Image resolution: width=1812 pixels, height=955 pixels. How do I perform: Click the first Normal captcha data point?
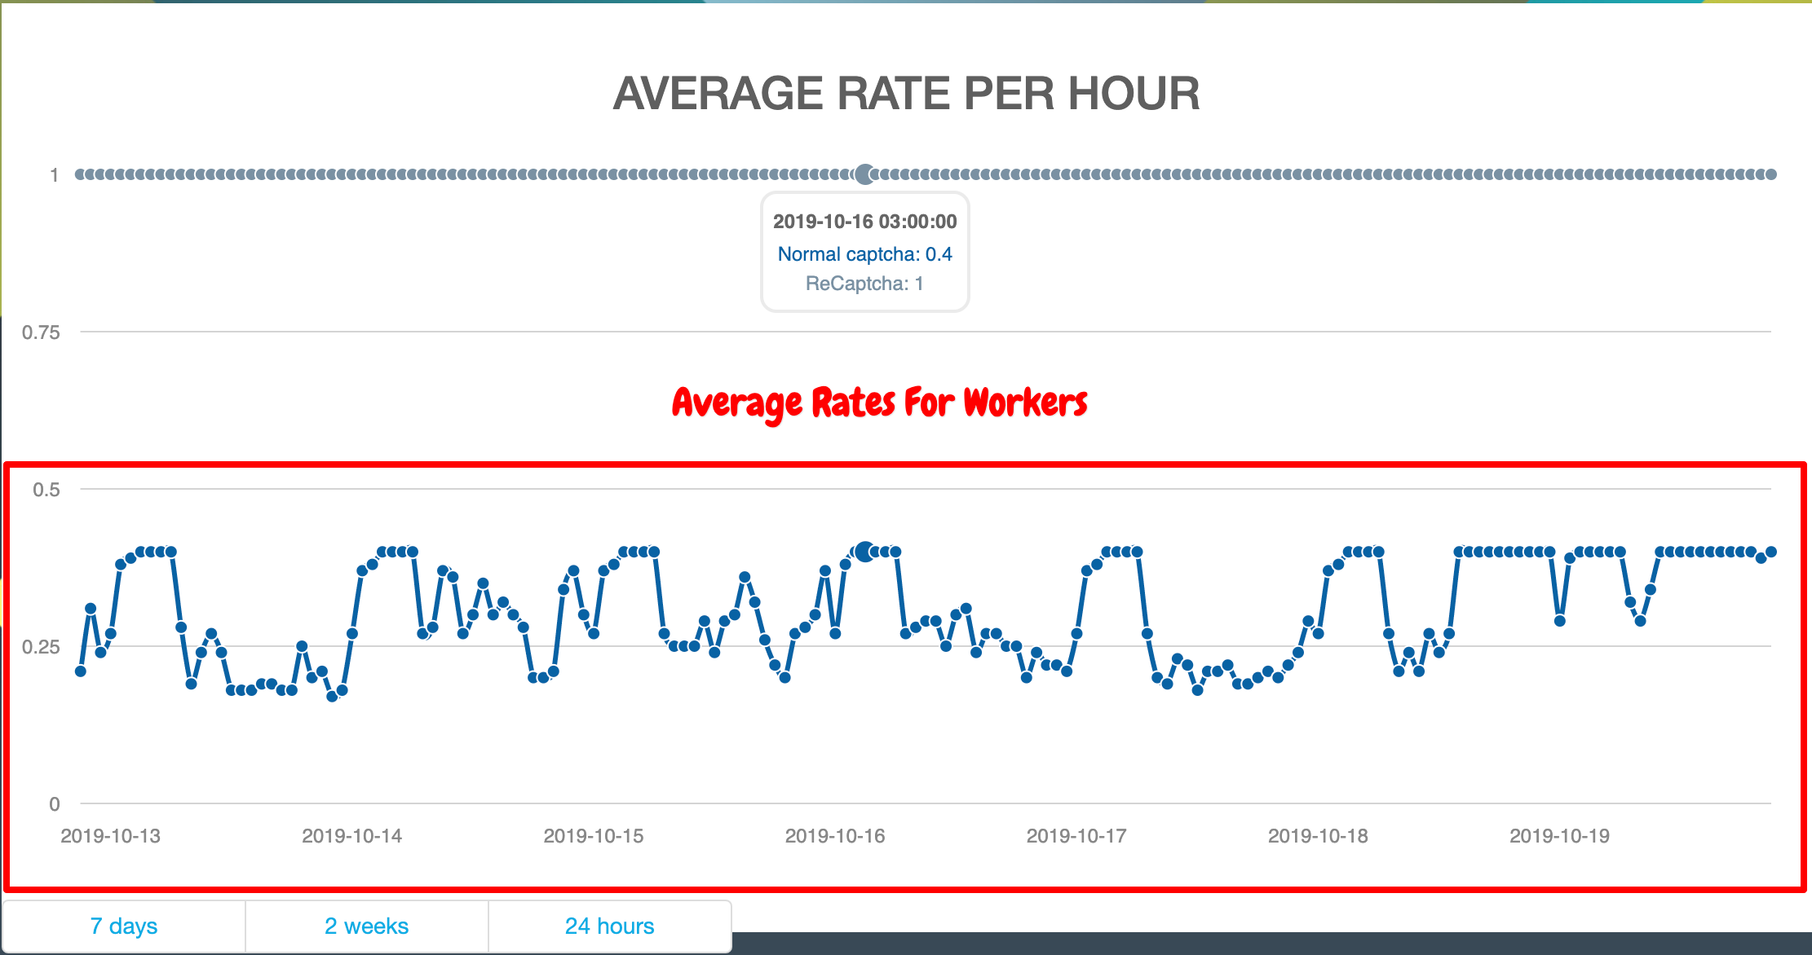[x=81, y=671]
